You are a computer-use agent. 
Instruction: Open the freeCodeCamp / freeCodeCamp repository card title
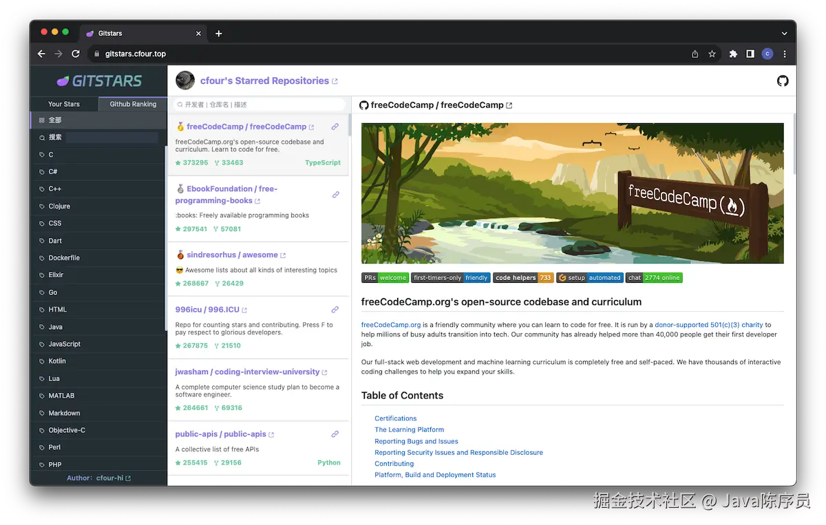point(246,127)
